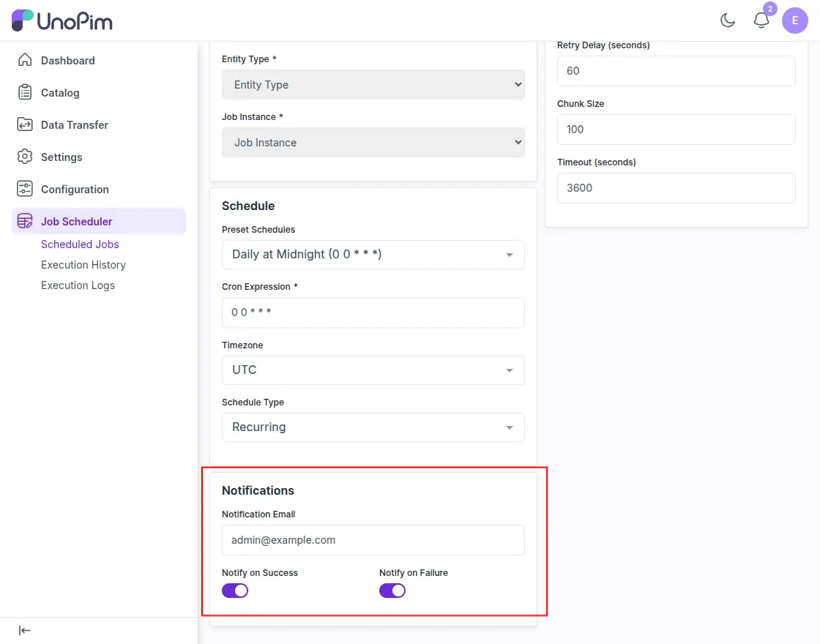This screenshot has height=644, width=820.
Task: Click the Retry Delay seconds field
Action: [x=676, y=70]
